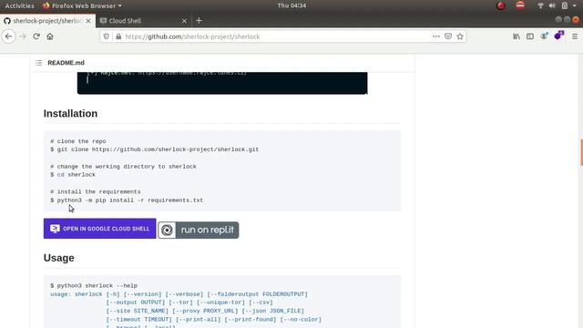The image size is (583, 328).
Task: Click the purple extension icon
Action: pos(558,36)
